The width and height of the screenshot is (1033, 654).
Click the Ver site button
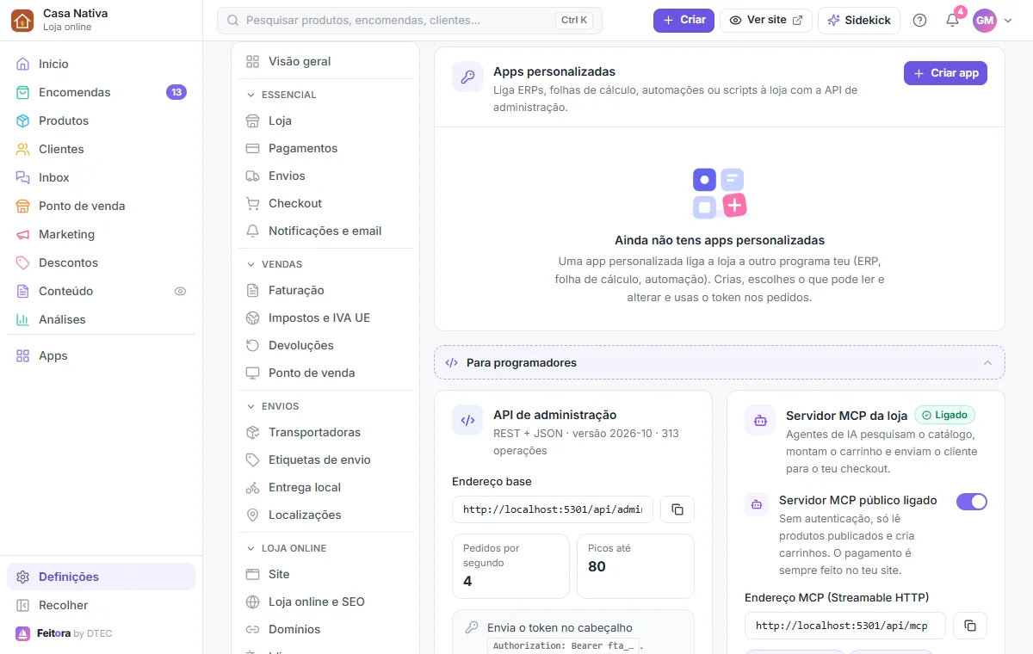point(766,20)
